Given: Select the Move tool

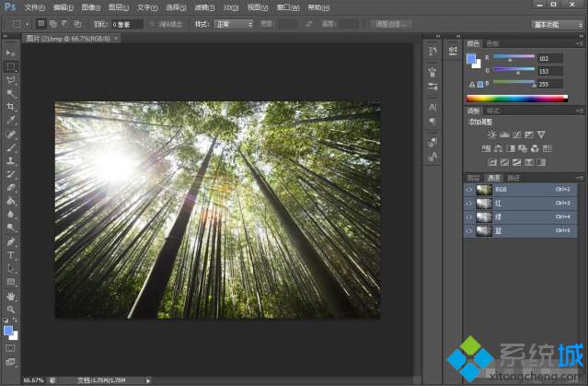Looking at the screenshot, I should [10, 53].
